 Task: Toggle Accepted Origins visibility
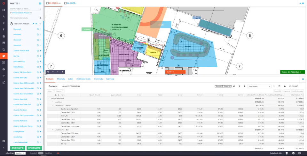point(71,86)
